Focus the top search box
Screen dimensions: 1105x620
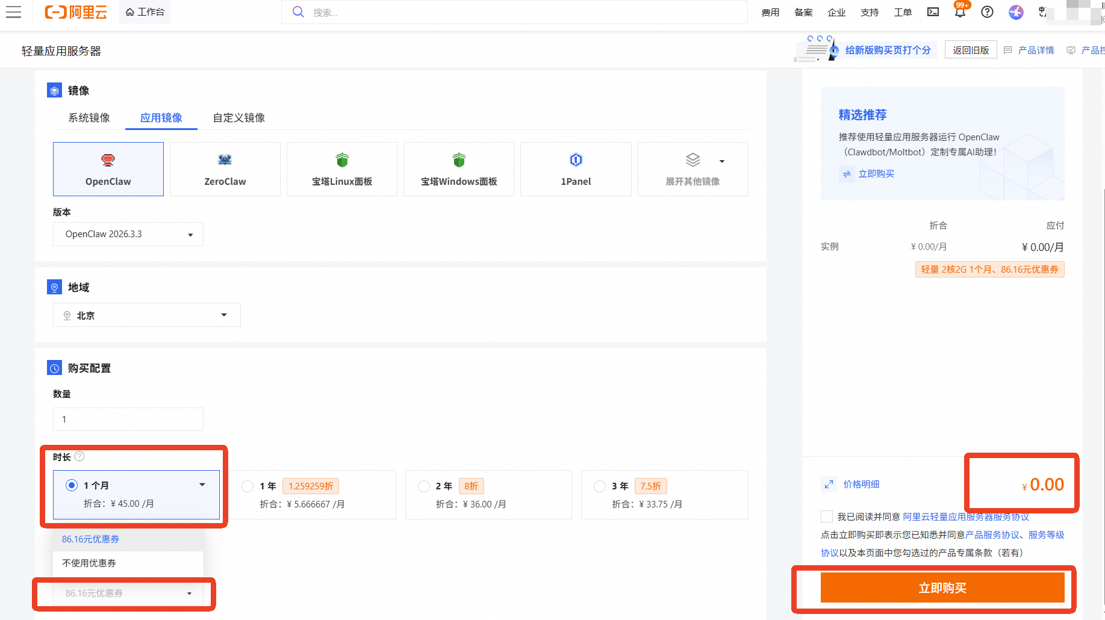pos(514,12)
